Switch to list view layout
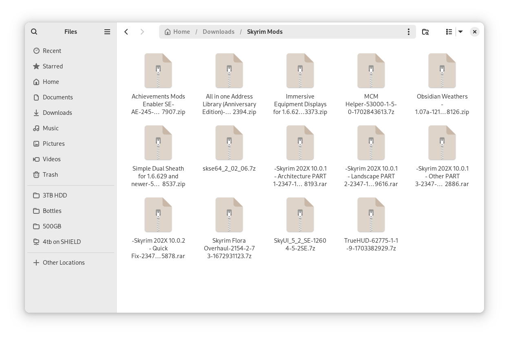Screen dimensions: 509x340 449,32
